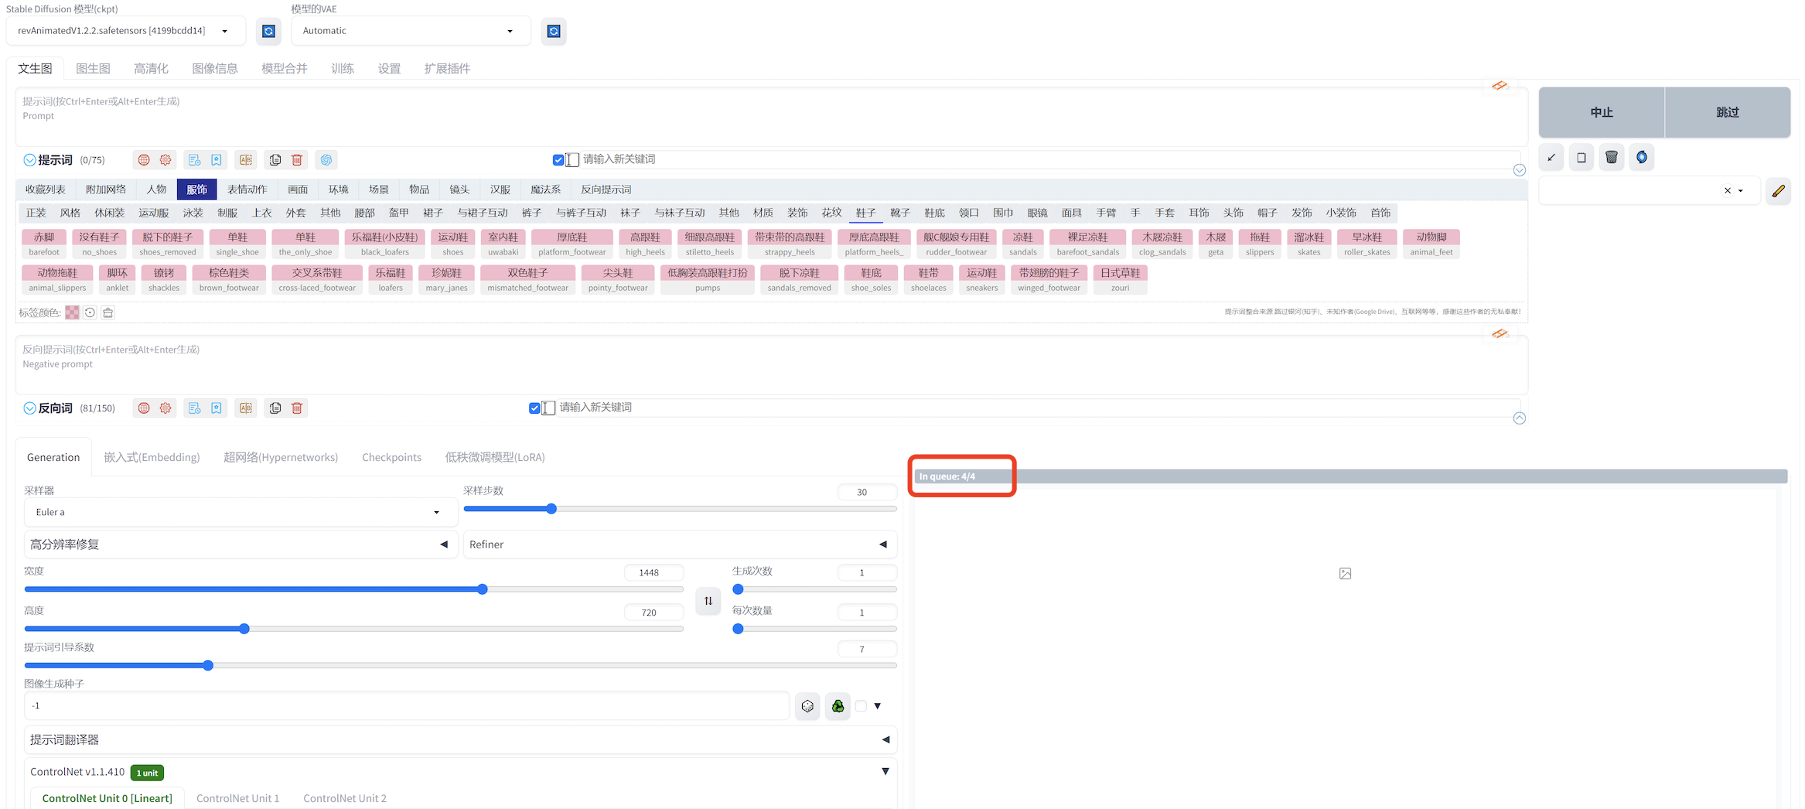Open the 高清化 tab

151,68
